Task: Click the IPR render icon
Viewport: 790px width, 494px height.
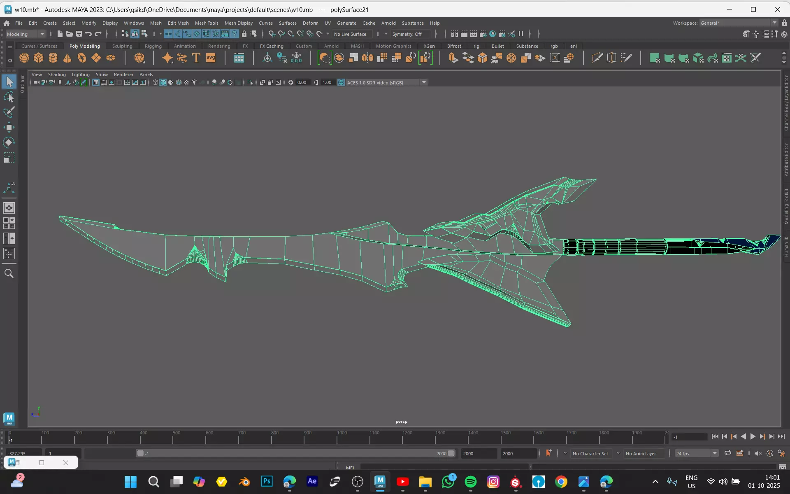Action: coord(474,34)
